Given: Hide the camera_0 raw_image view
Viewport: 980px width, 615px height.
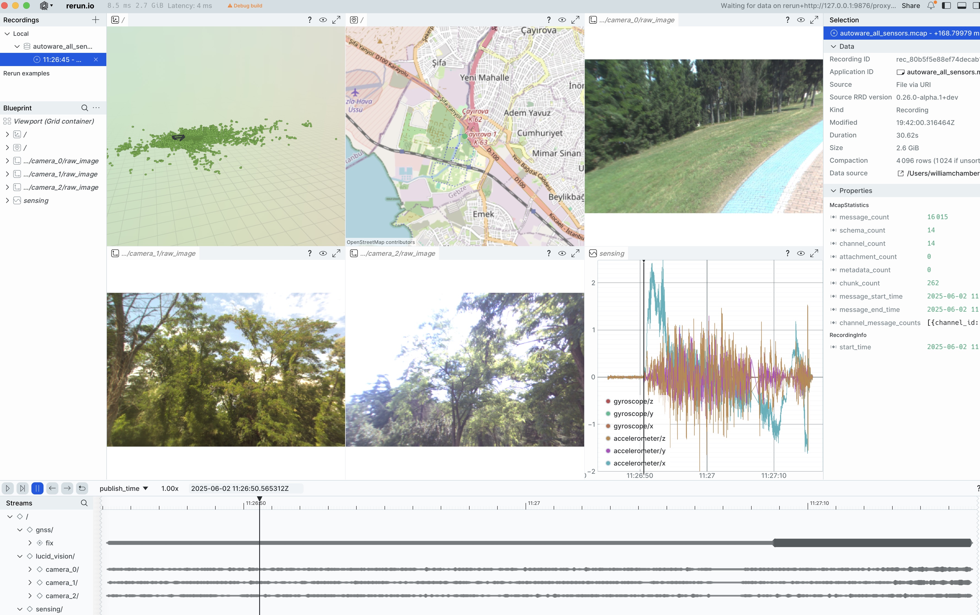Looking at the screenshot, I should (800, 20).
